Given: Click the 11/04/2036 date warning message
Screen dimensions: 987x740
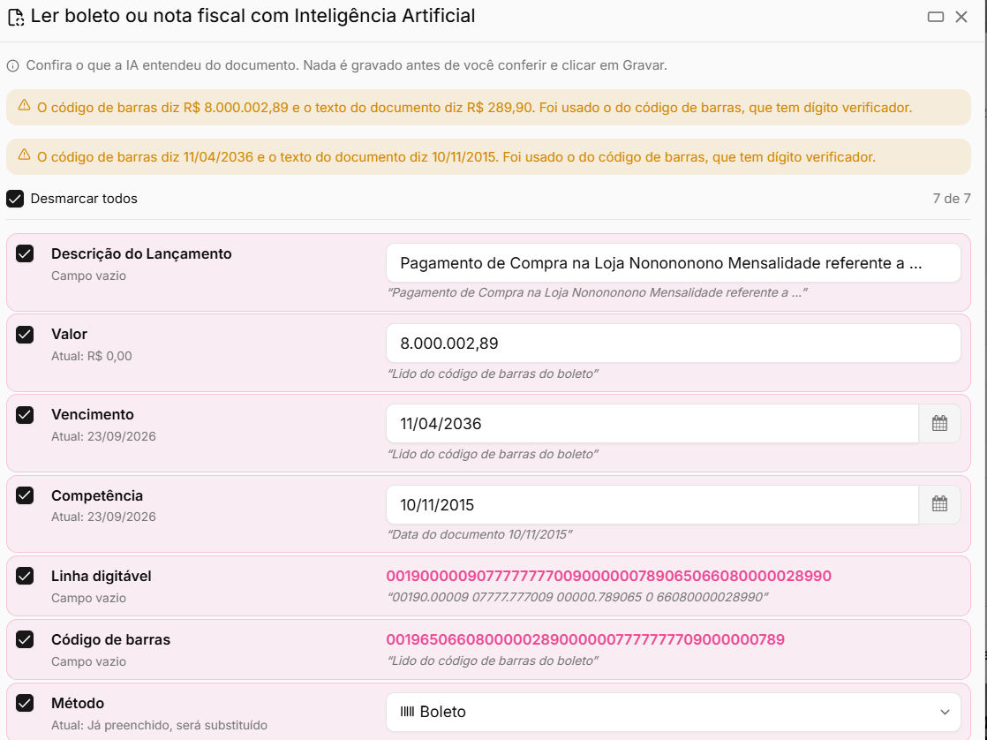Looking at the screenshot, I should pos(456,157).
